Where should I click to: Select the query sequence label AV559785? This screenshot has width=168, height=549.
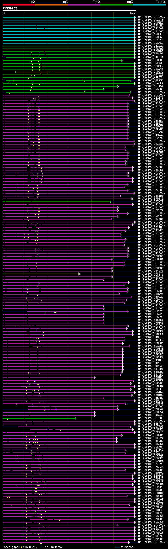(10, 8)
